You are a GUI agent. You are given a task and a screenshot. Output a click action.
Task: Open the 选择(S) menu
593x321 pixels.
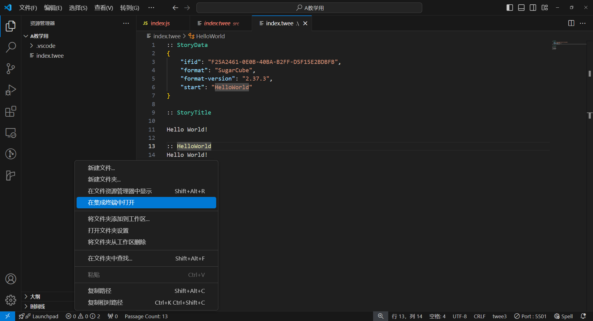coord(78,8)
